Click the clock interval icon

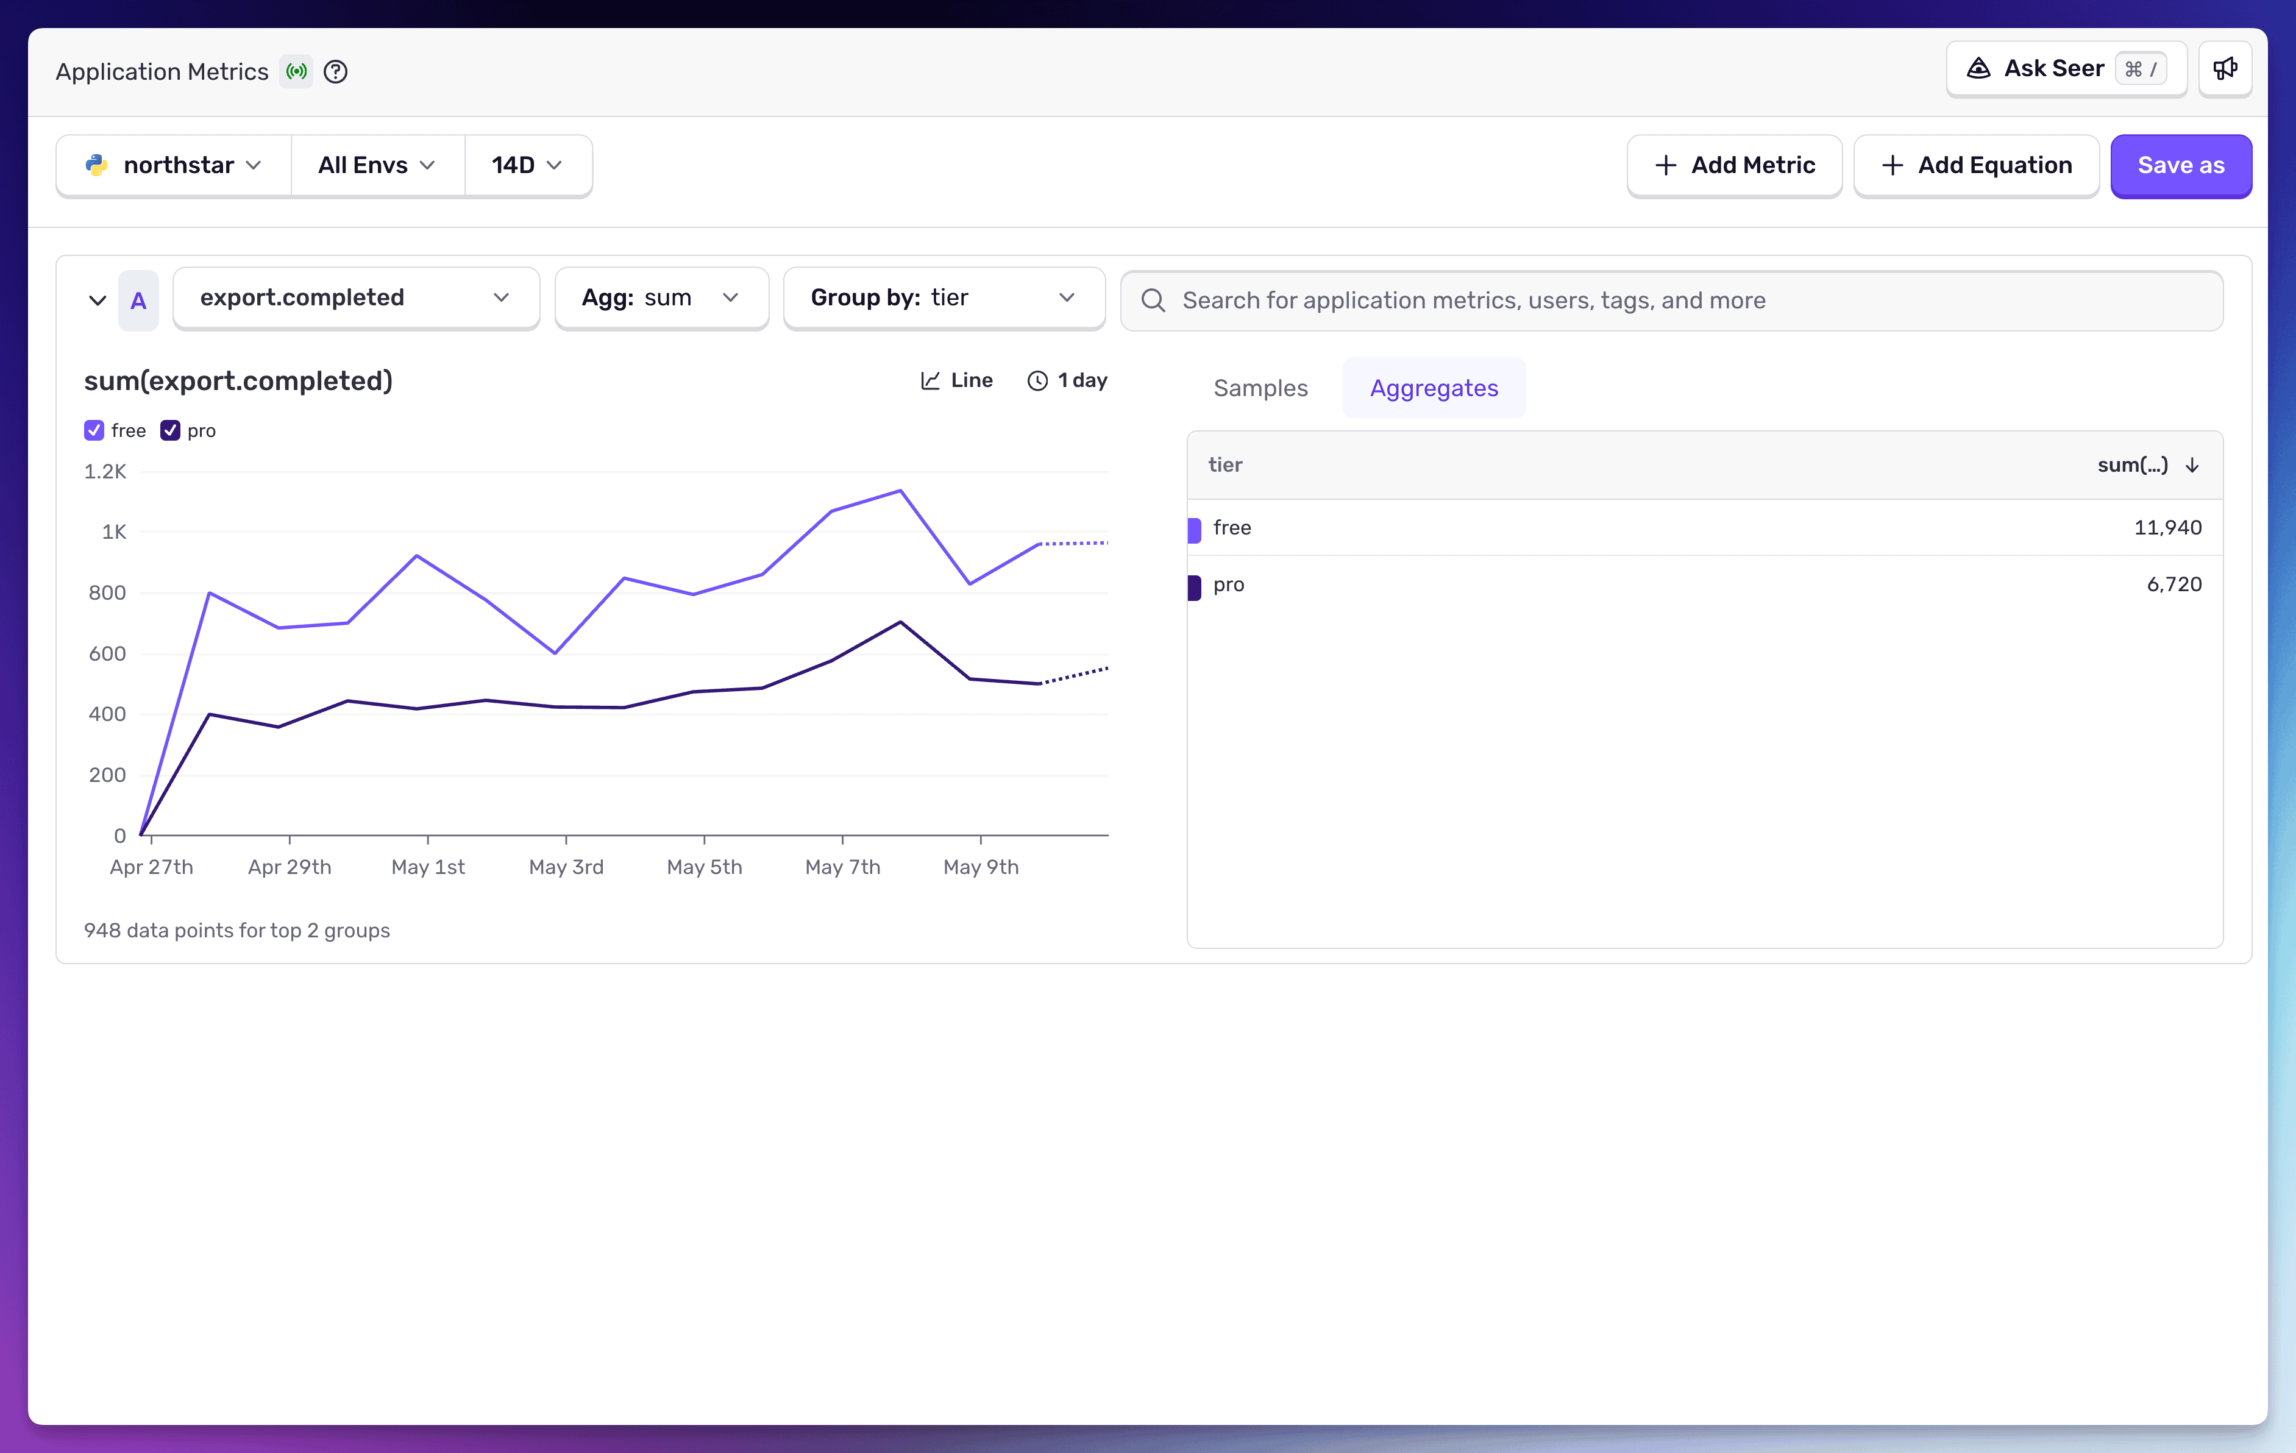point(1037,380)
